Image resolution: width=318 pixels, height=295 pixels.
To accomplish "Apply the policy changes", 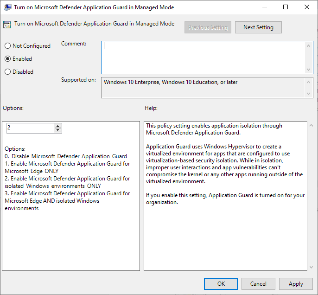I will pyautogui.click(x=296, y=284).
